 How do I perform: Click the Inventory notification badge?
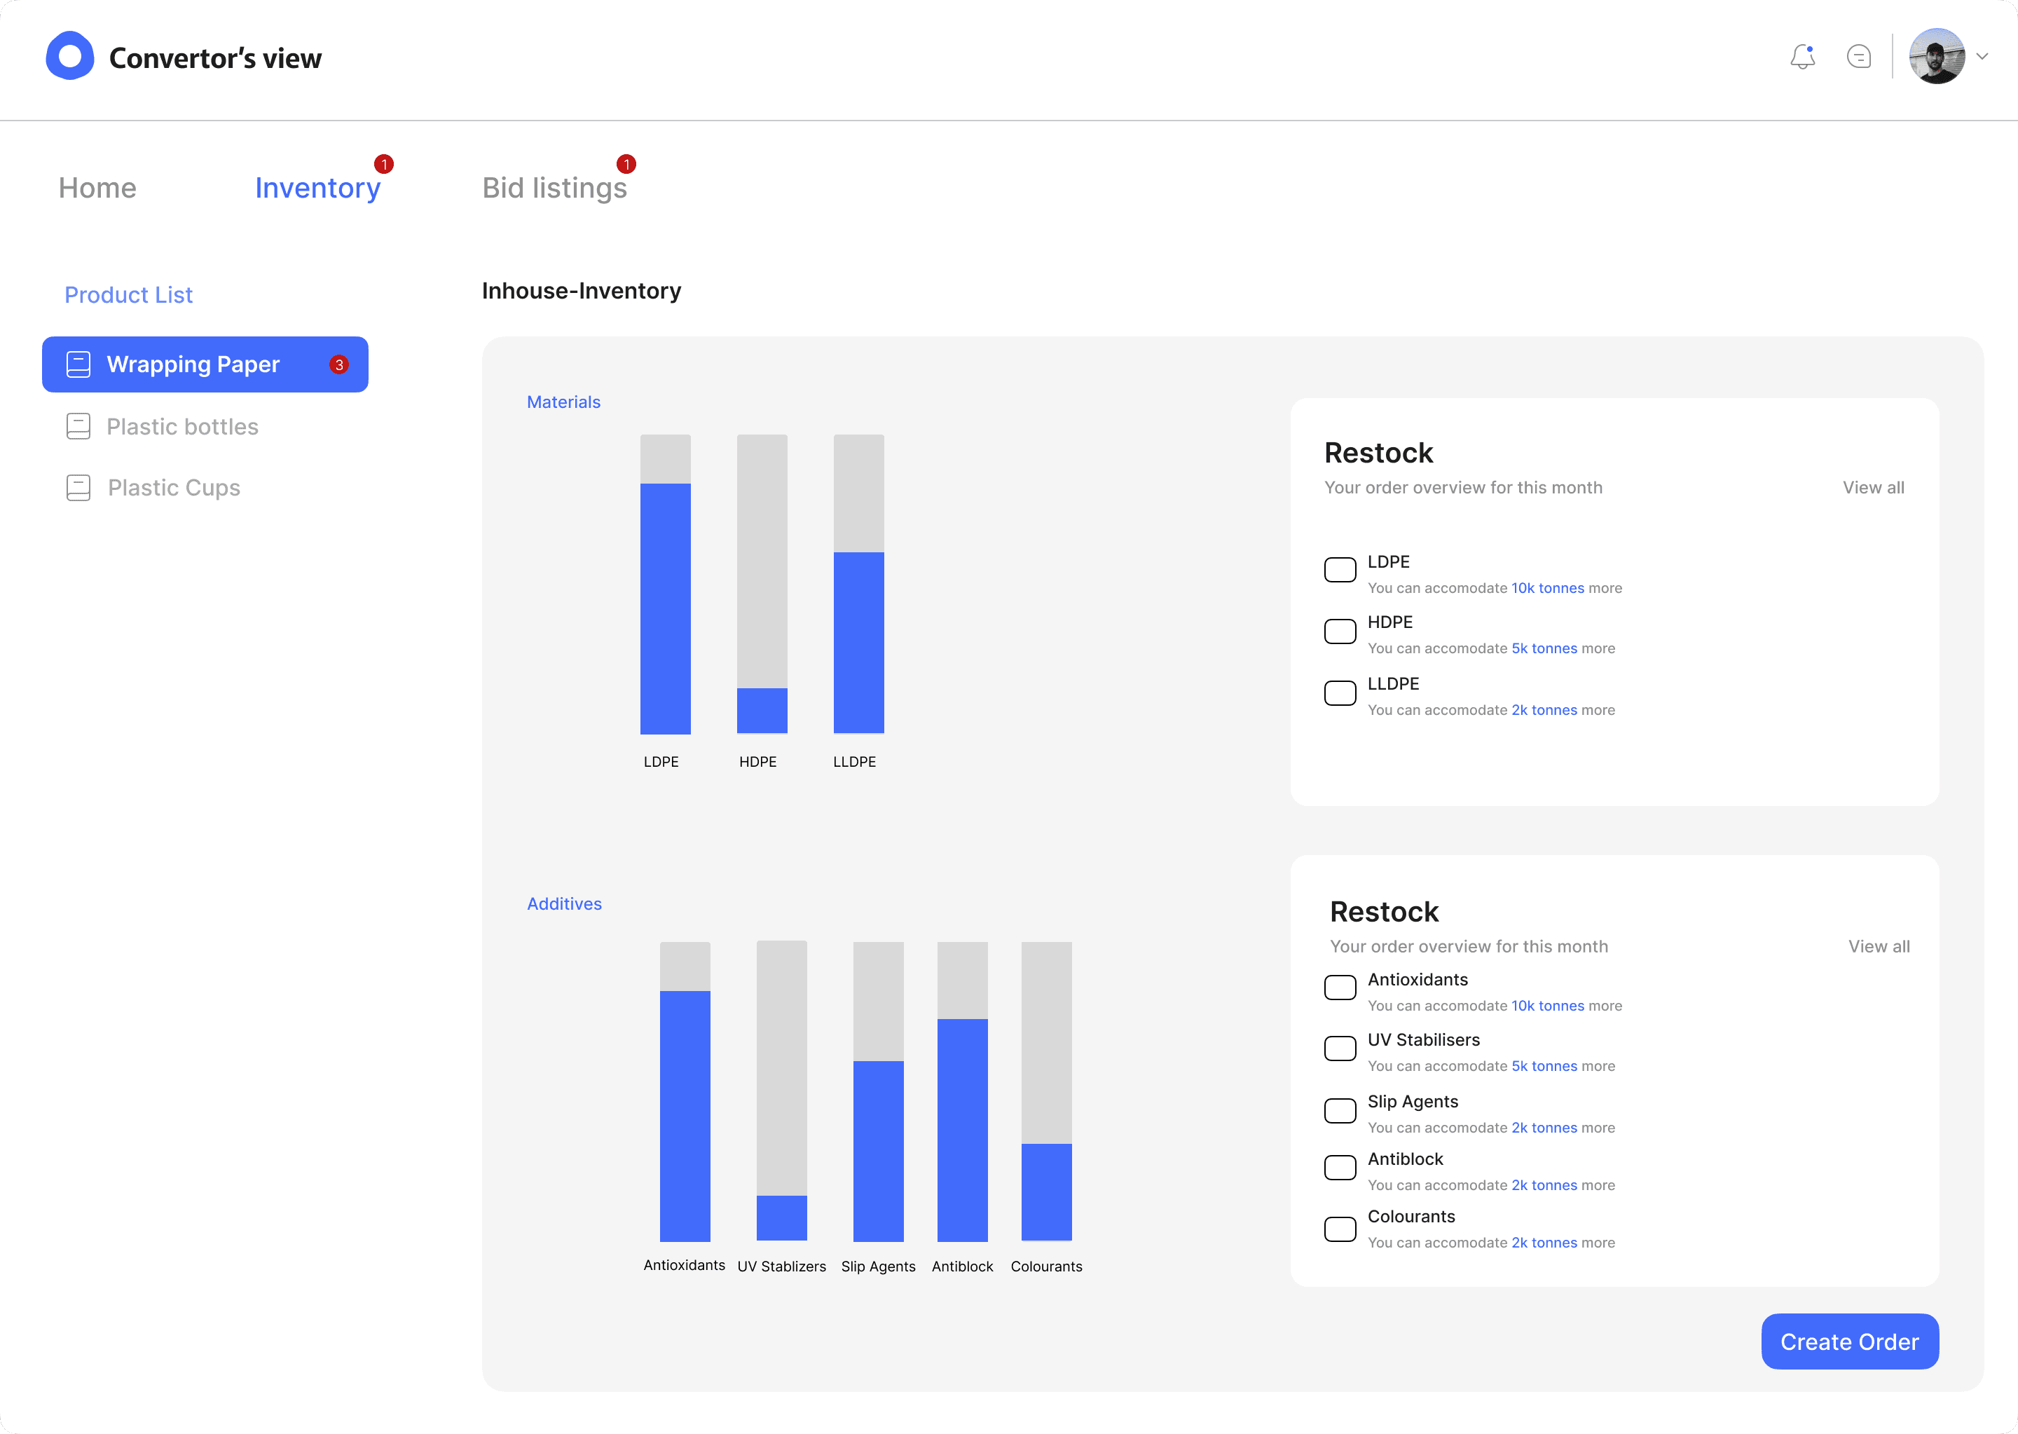[383, 164]
